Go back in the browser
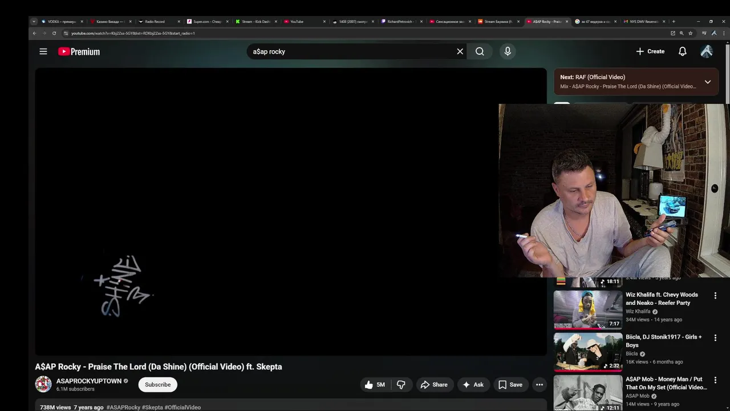 click(x=34, y=33)
